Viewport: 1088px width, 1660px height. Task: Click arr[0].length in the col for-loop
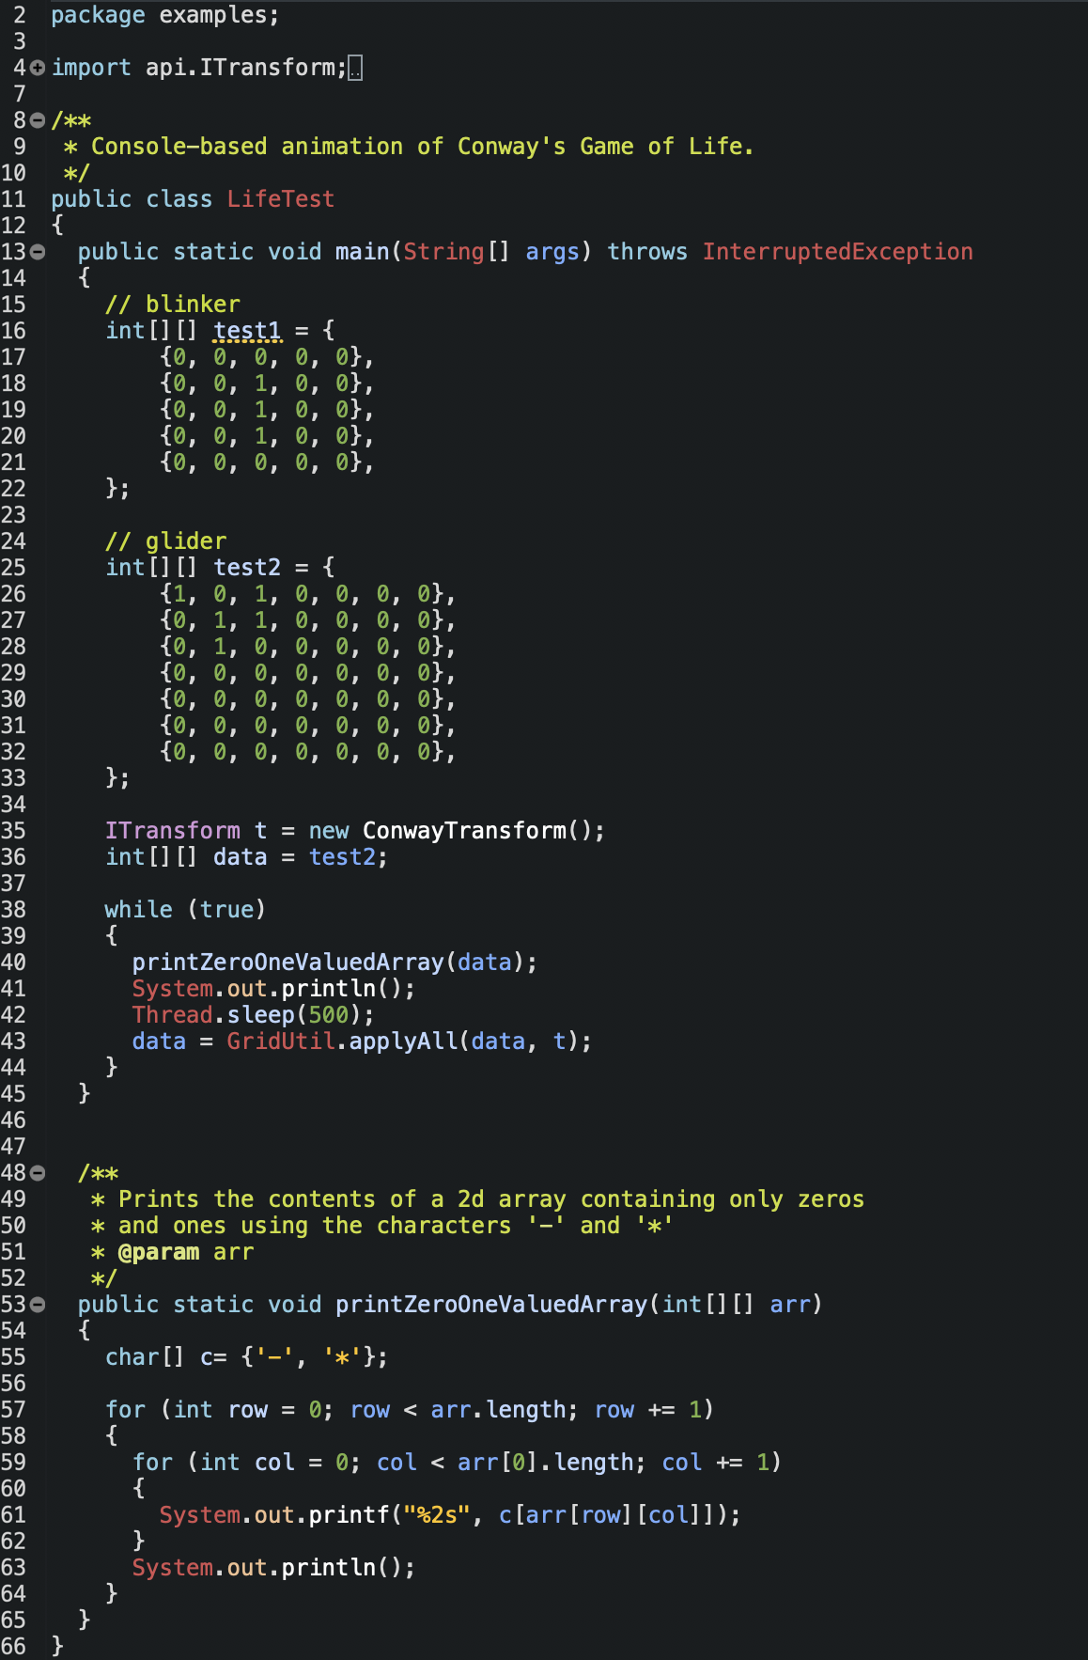pyautogui.click(x=546, y=1463)
